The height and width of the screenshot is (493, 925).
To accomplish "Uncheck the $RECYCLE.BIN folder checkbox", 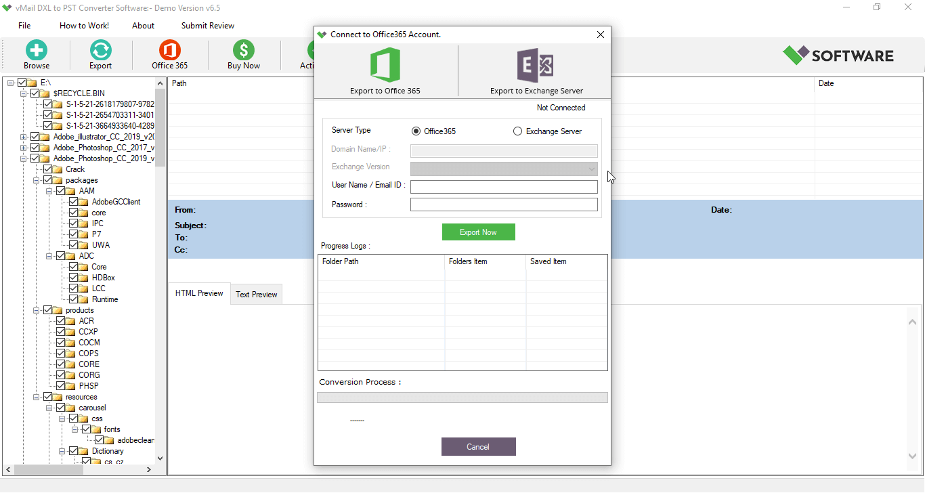I will tap(35, 93).
